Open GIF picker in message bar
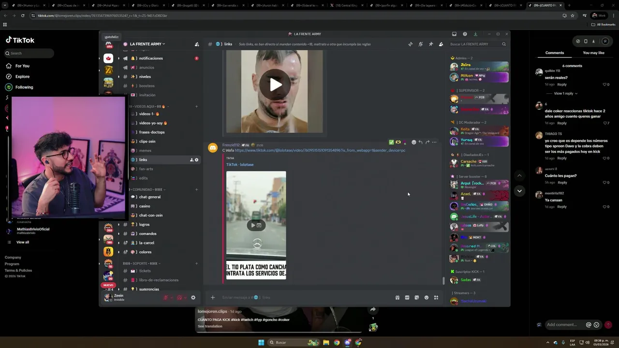The width and height of the screenshot is (619, 348). (x=407, y=298)
